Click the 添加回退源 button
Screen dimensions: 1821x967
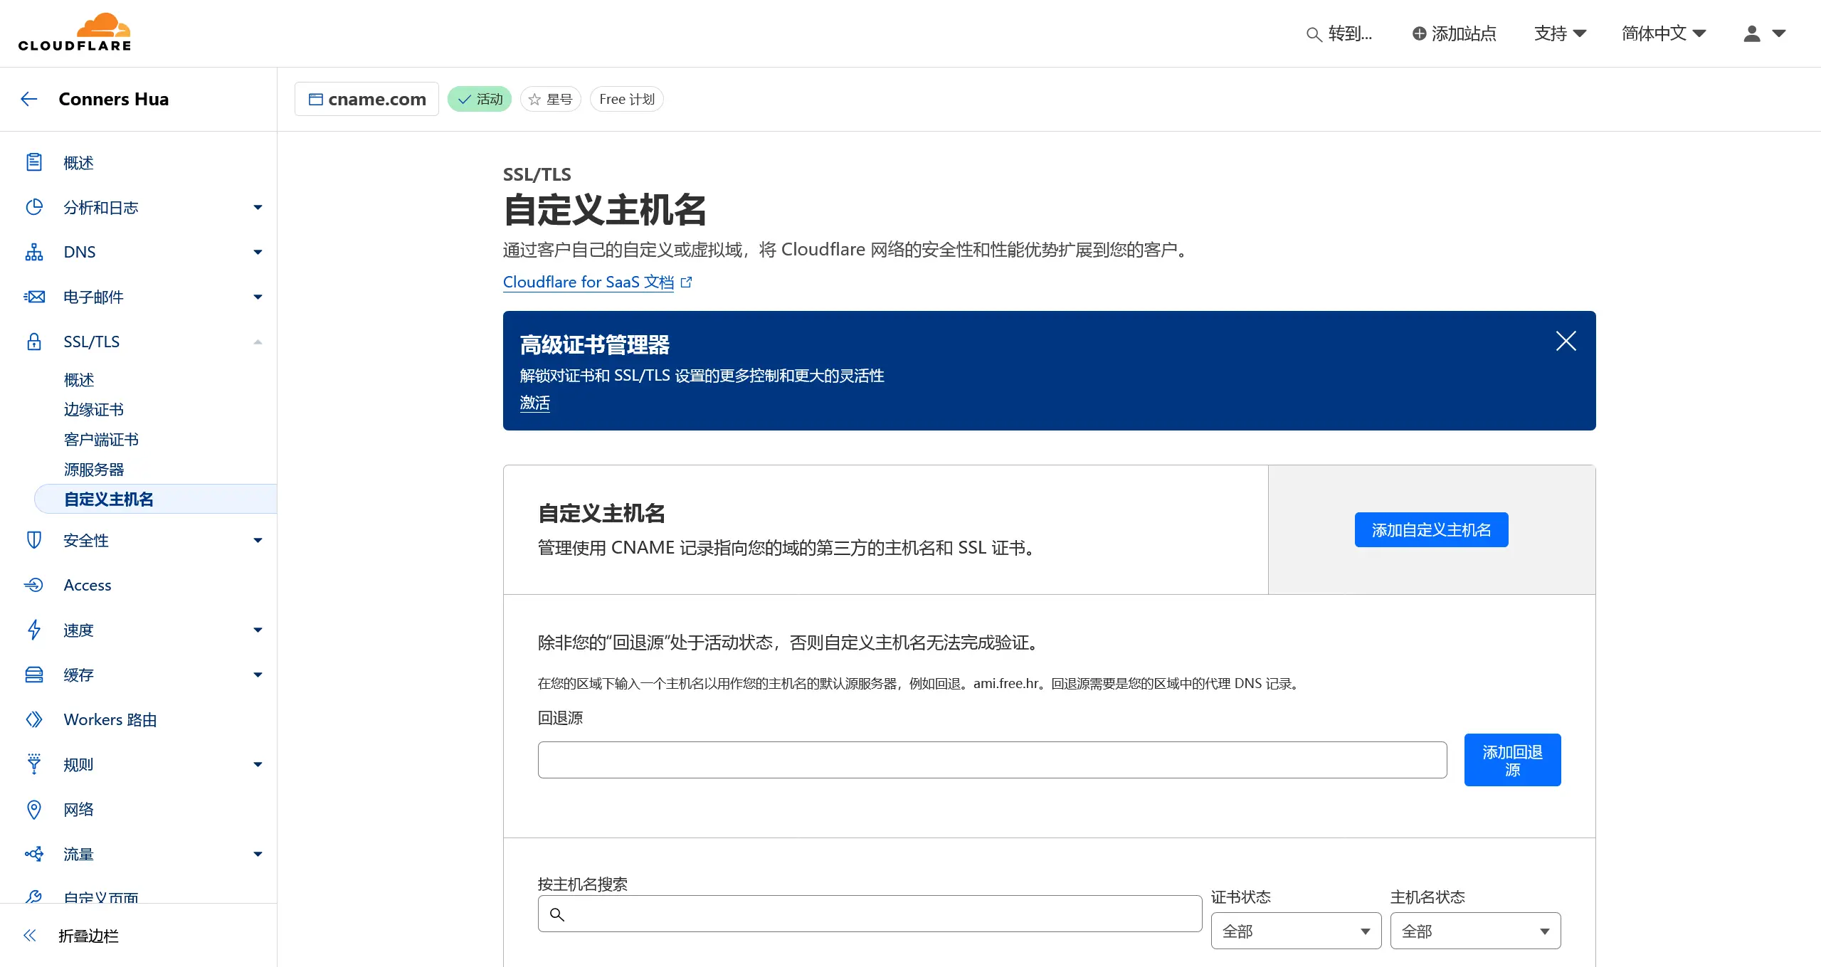click(1512, 760)
